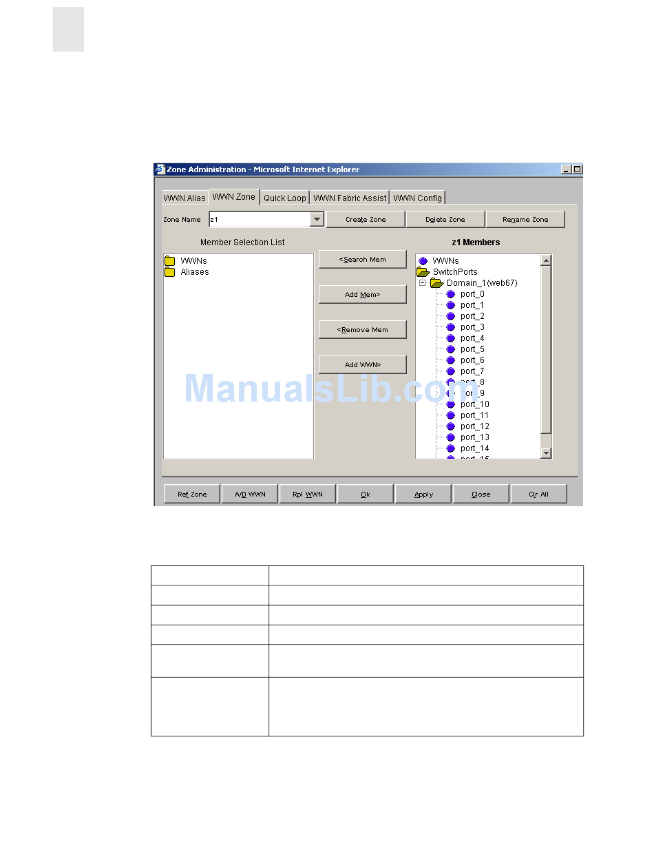Screen dimensions: 654x852
Task: Click the Close button at bottom
Action: point(481,494)
